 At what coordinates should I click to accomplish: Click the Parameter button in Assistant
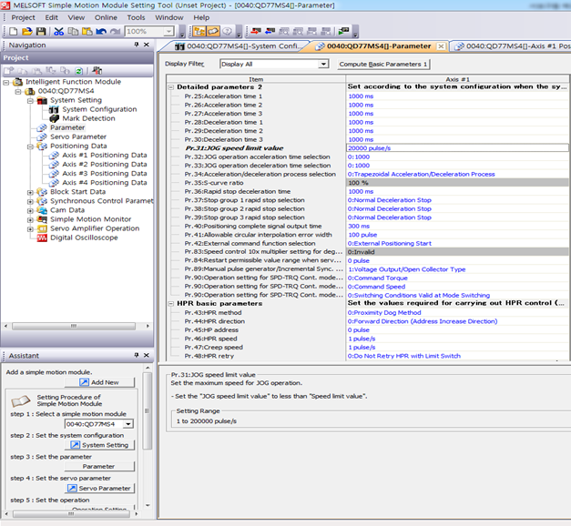(99, 466)
